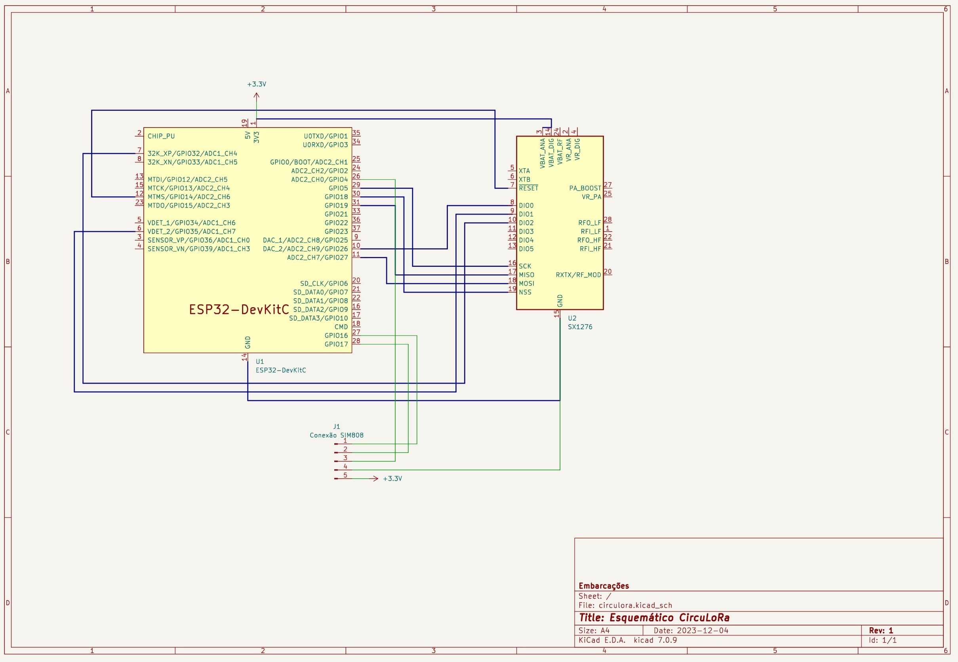
Task: Click the Title: Esquemático CircuLoRa field
Action: click(x=654, y=618)
